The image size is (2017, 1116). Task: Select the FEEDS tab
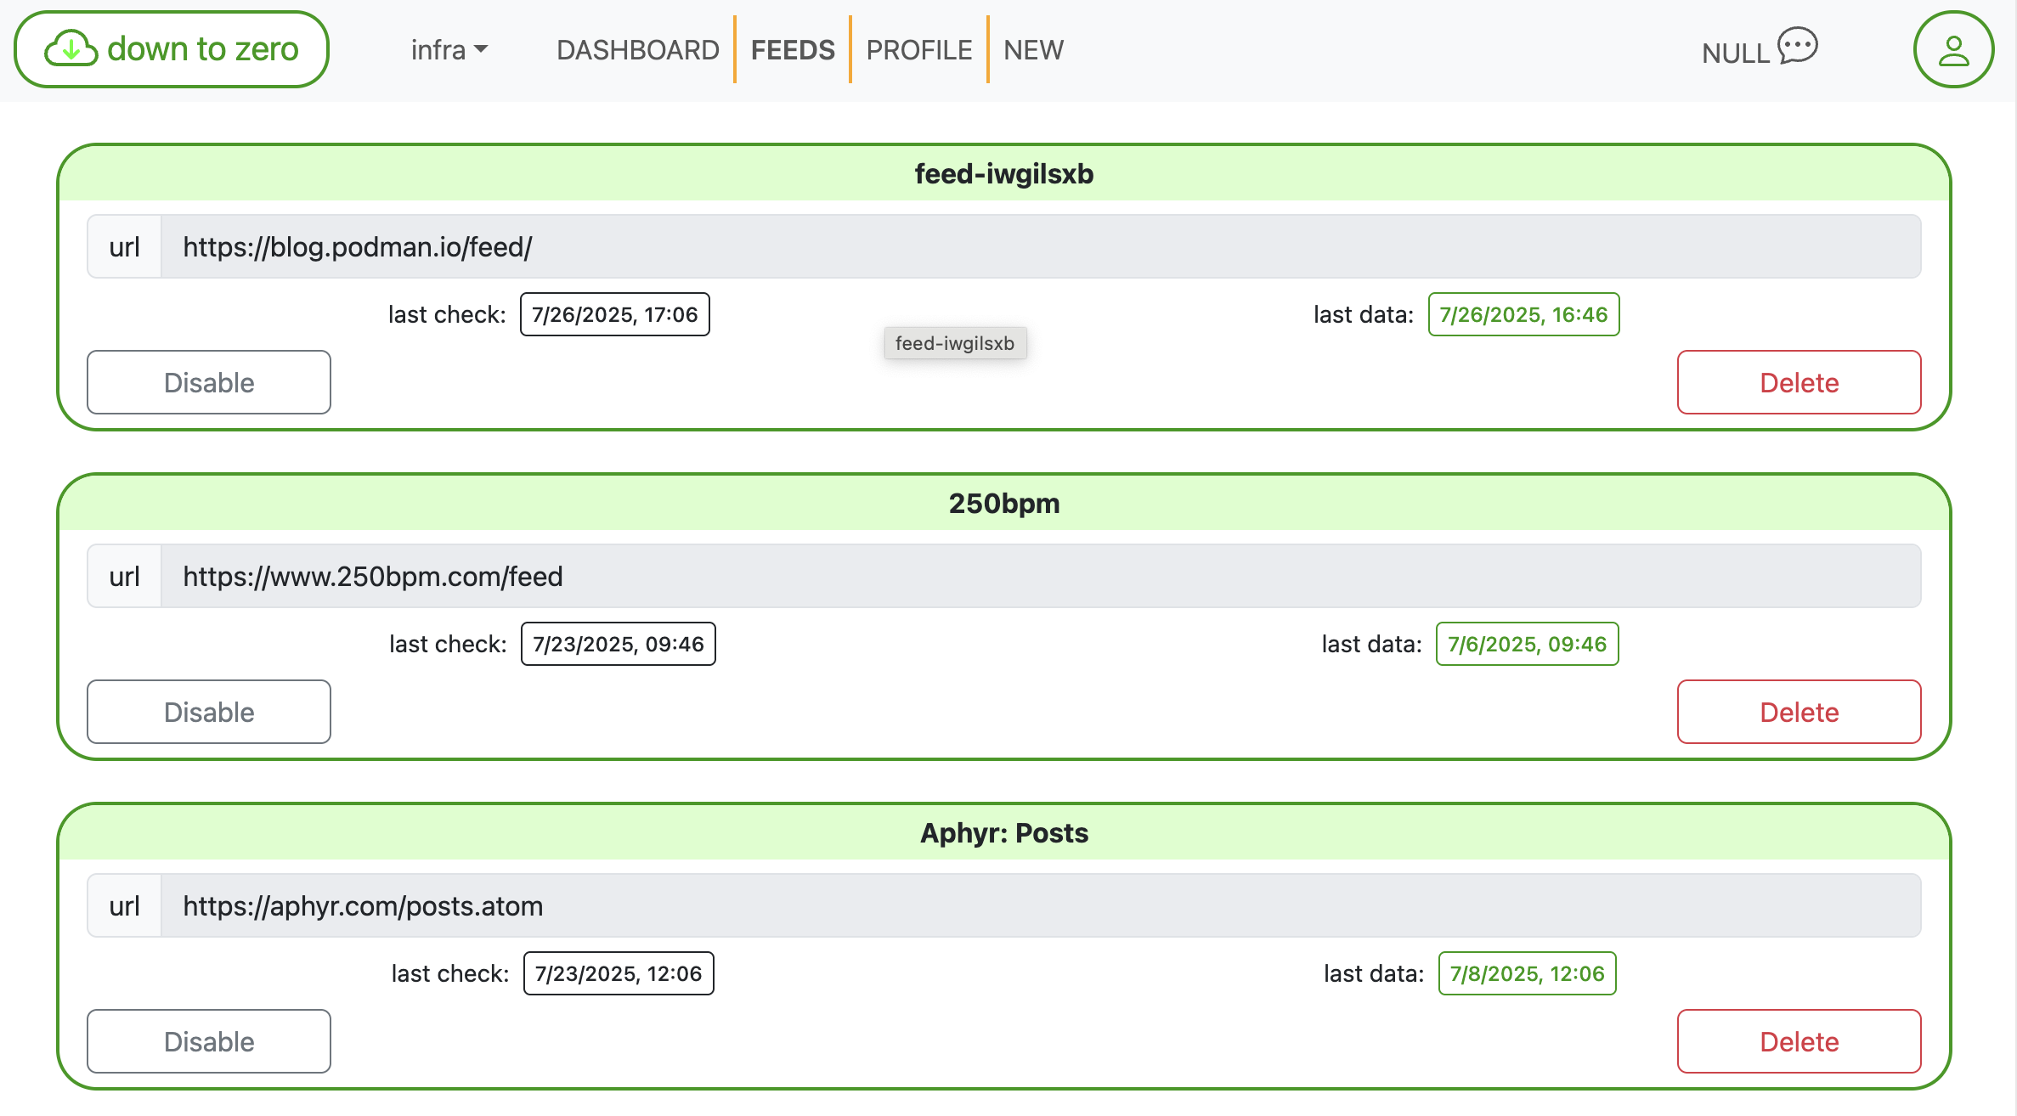click(793, 50)
